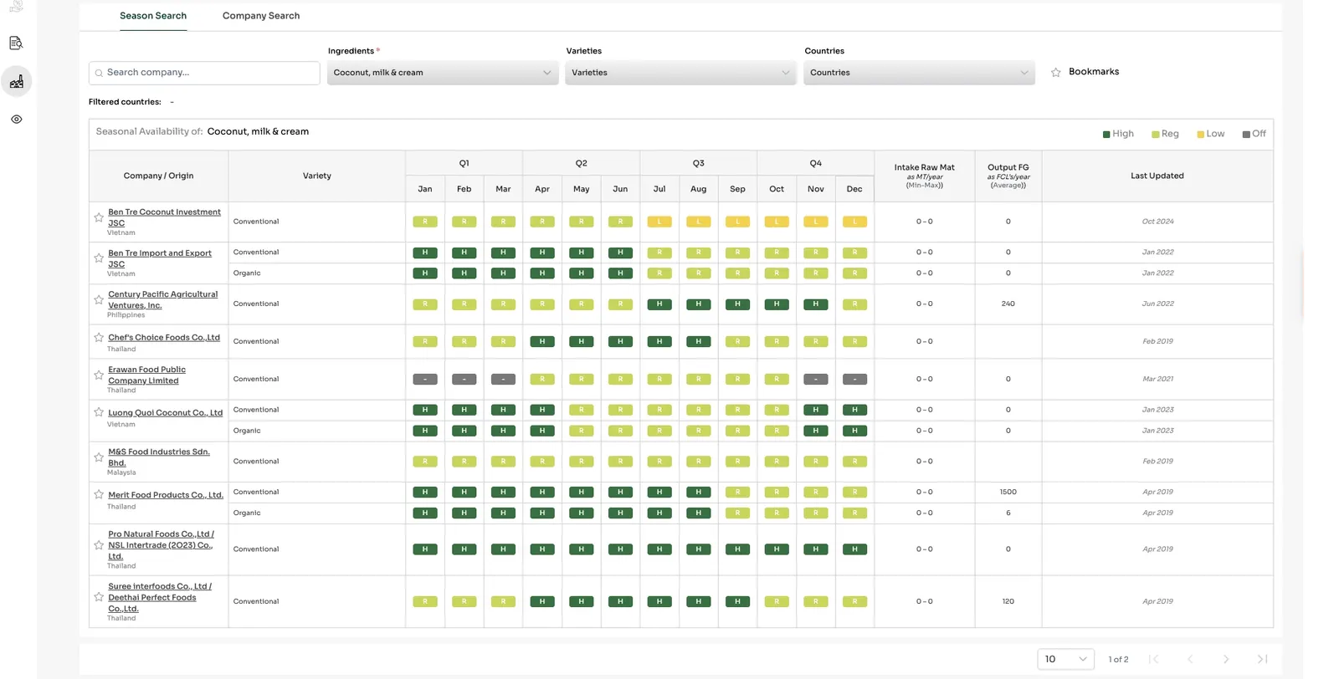Screen dimensions: 1339x679
Task: Open the rows-per-page 10 dropdown
Action: [x=1066, y=659]
